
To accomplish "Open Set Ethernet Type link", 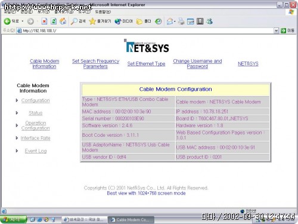I will [x=146, y=64].
